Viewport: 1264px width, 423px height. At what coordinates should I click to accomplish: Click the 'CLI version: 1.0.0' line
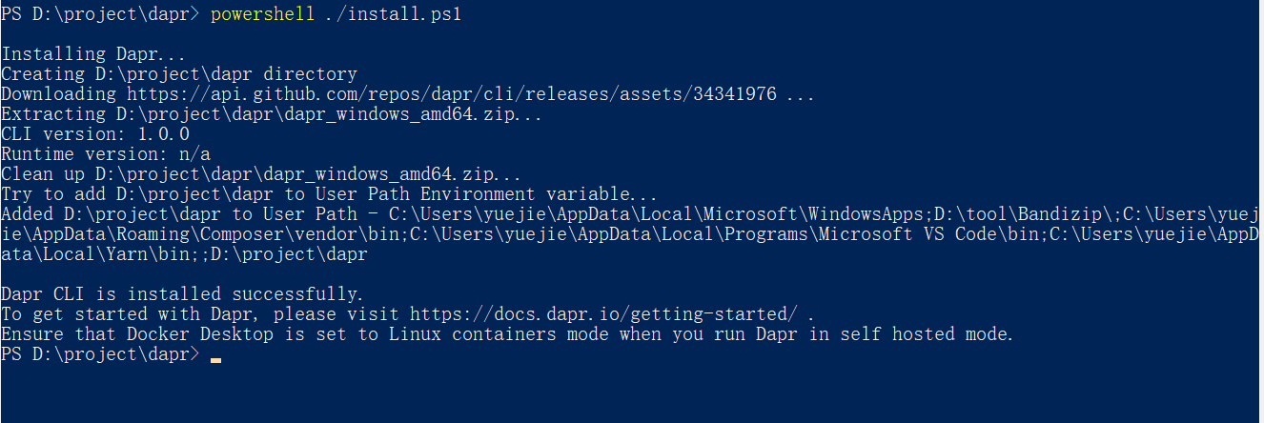pyautogui.click(x=95, y=134)
